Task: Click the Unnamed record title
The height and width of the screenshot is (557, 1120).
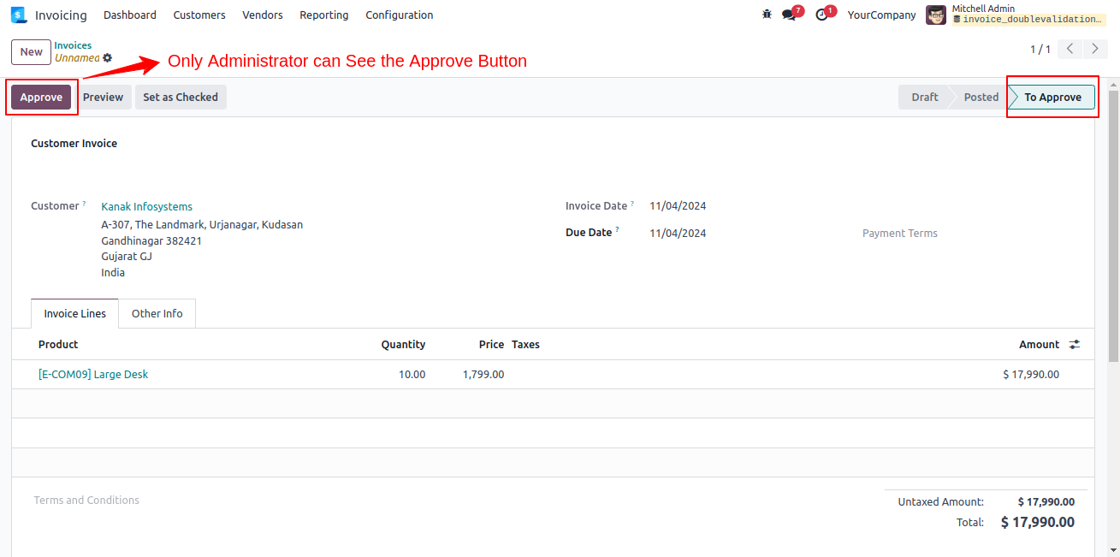Action: click(77, 58)
